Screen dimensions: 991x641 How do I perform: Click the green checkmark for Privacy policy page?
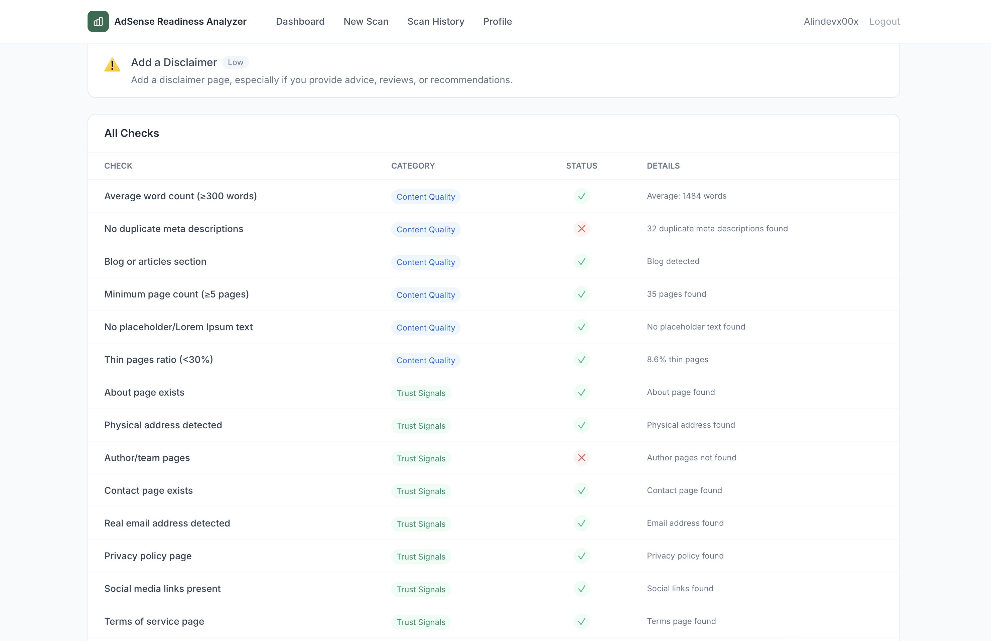[581, 556]
